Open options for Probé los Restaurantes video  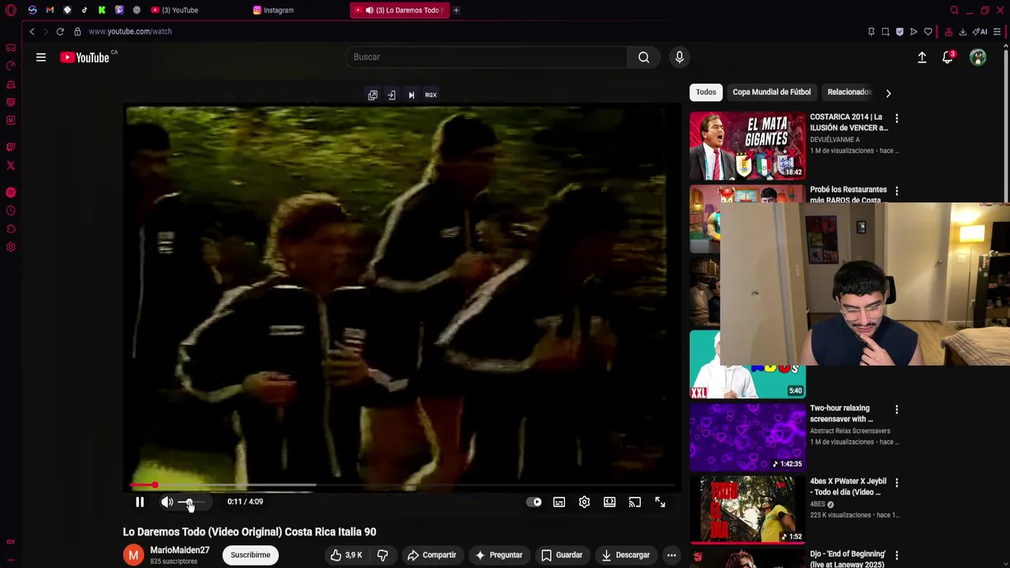896,191
